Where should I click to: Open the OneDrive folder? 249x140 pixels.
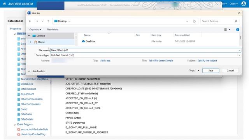91,41
